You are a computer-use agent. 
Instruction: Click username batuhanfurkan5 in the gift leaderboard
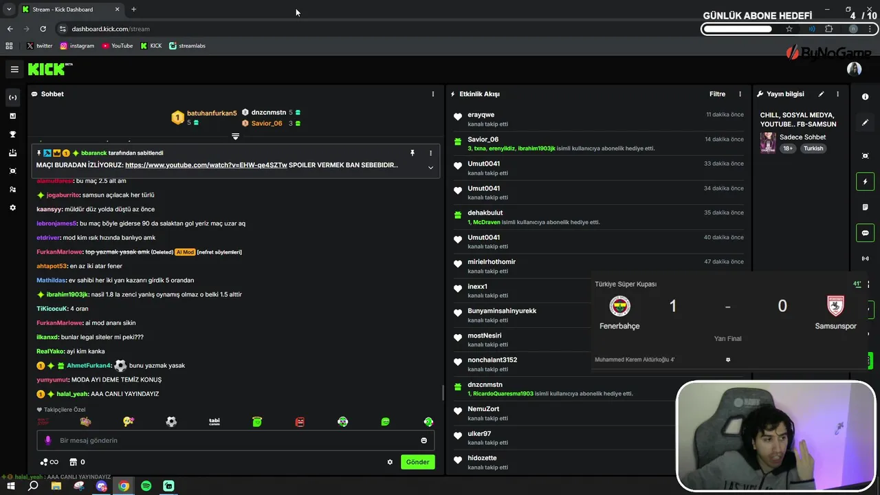[x=212, y=113]
